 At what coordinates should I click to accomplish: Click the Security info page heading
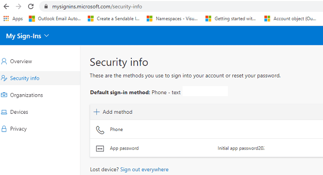coord(119,62)
